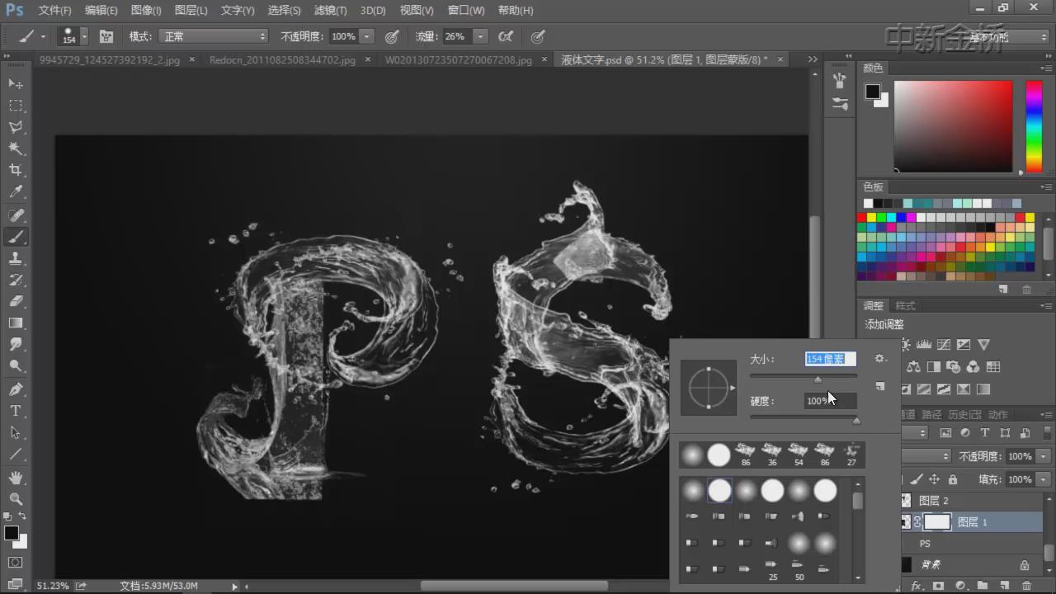
Task: Select the 图层 1 layer mask thumbnail
Action: tap(937, 522)
